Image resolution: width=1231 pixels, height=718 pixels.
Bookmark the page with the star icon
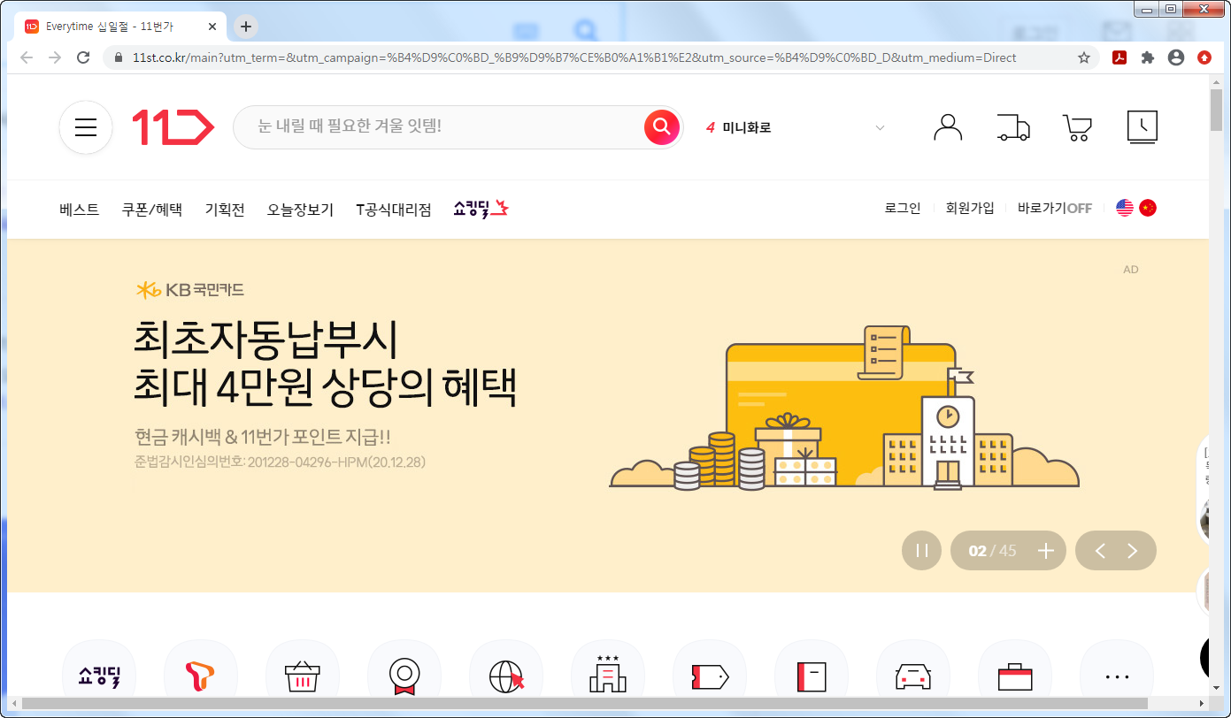pos(1084,57)
